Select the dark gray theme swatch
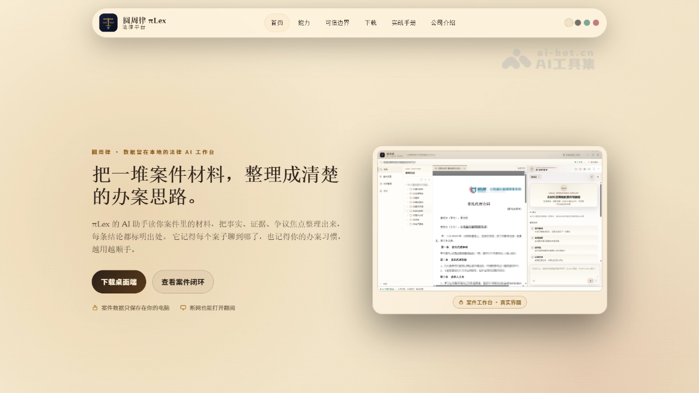 pyautogui.click(x=578, y=23)
